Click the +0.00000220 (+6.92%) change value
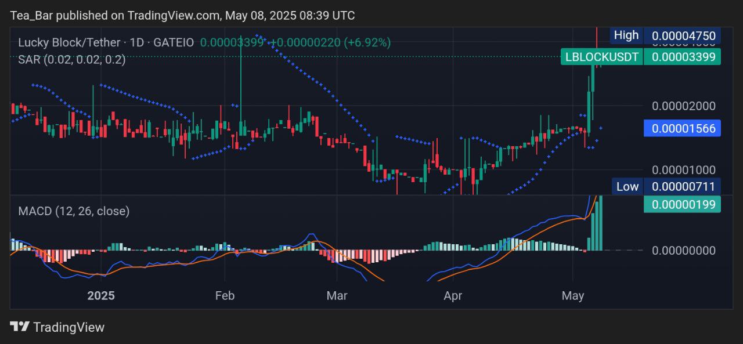The height and width of the screenshot is (344, 743). (330, 42)
